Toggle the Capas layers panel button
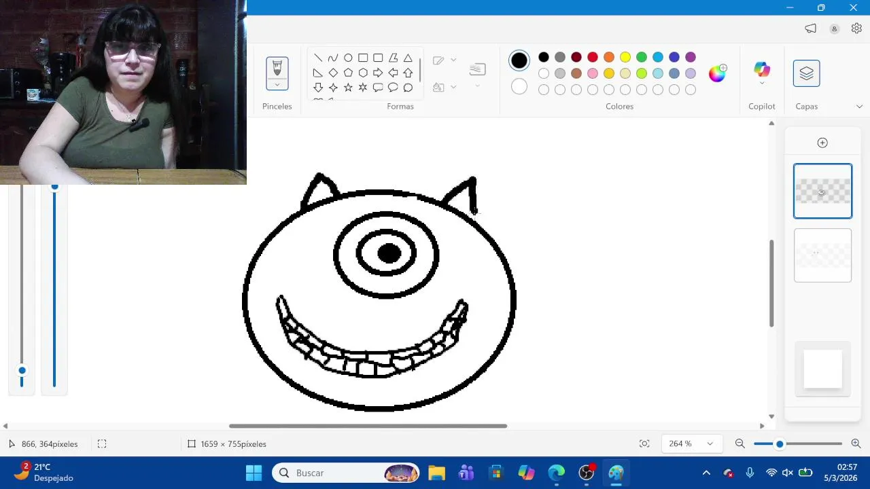This screenshot has width=870, height=489. (806, 73)
